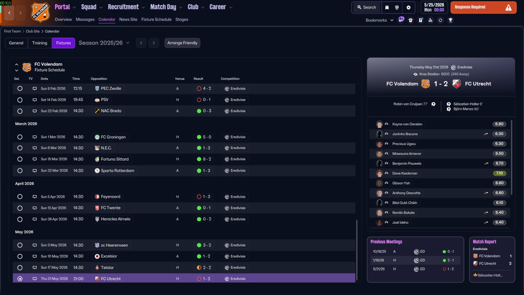This screenshot has width=524, height=295.
Task: Open the tactics board bookmark icon
Action: [420, 20]
